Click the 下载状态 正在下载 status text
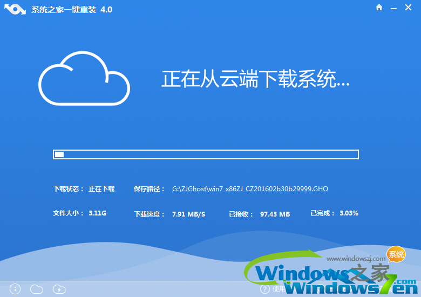The width and height of the screenshot is (421, 297). (84, 189)
